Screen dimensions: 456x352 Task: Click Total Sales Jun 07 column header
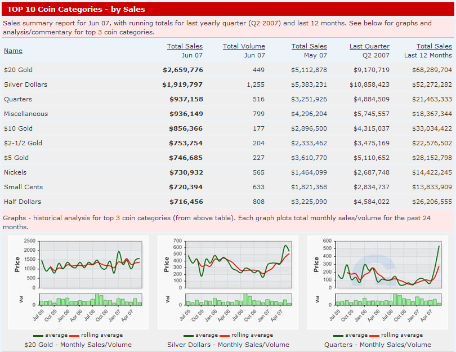(x=185, y=46)
